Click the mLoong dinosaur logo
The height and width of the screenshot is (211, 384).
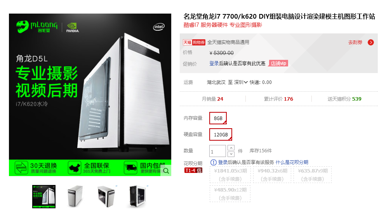23,26
